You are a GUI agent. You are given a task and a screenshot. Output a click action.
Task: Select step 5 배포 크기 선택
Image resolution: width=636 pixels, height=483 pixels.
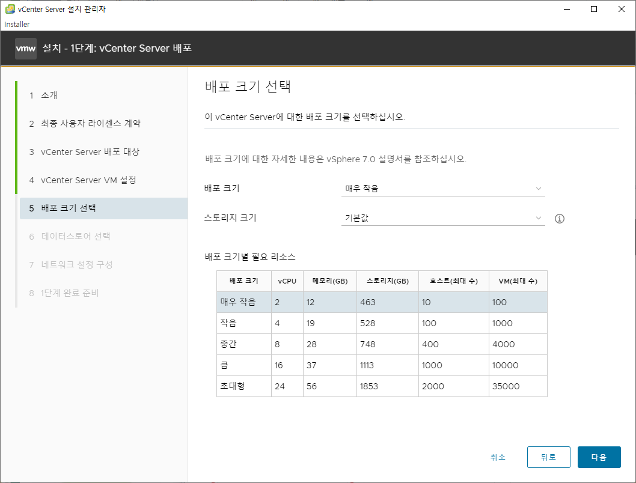(x=103, y=208)
